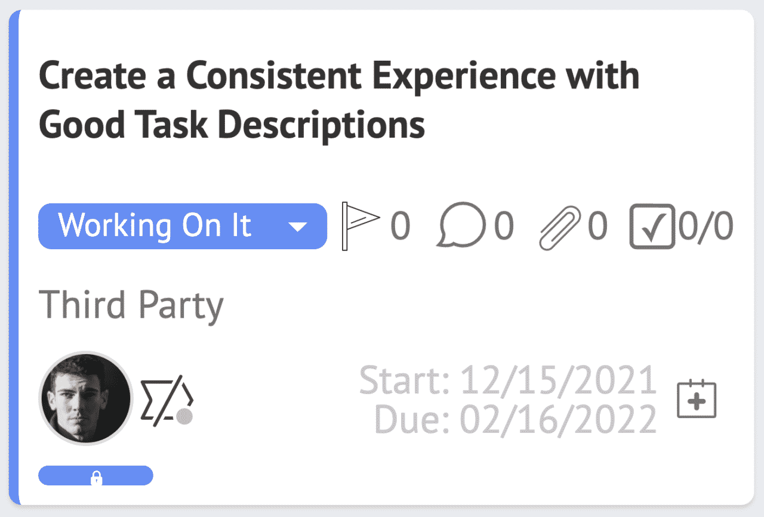Viewport: 764px width, 517px height.
Task: Open the task titled Create a Consistent Experience
Action: pos(338,99)
